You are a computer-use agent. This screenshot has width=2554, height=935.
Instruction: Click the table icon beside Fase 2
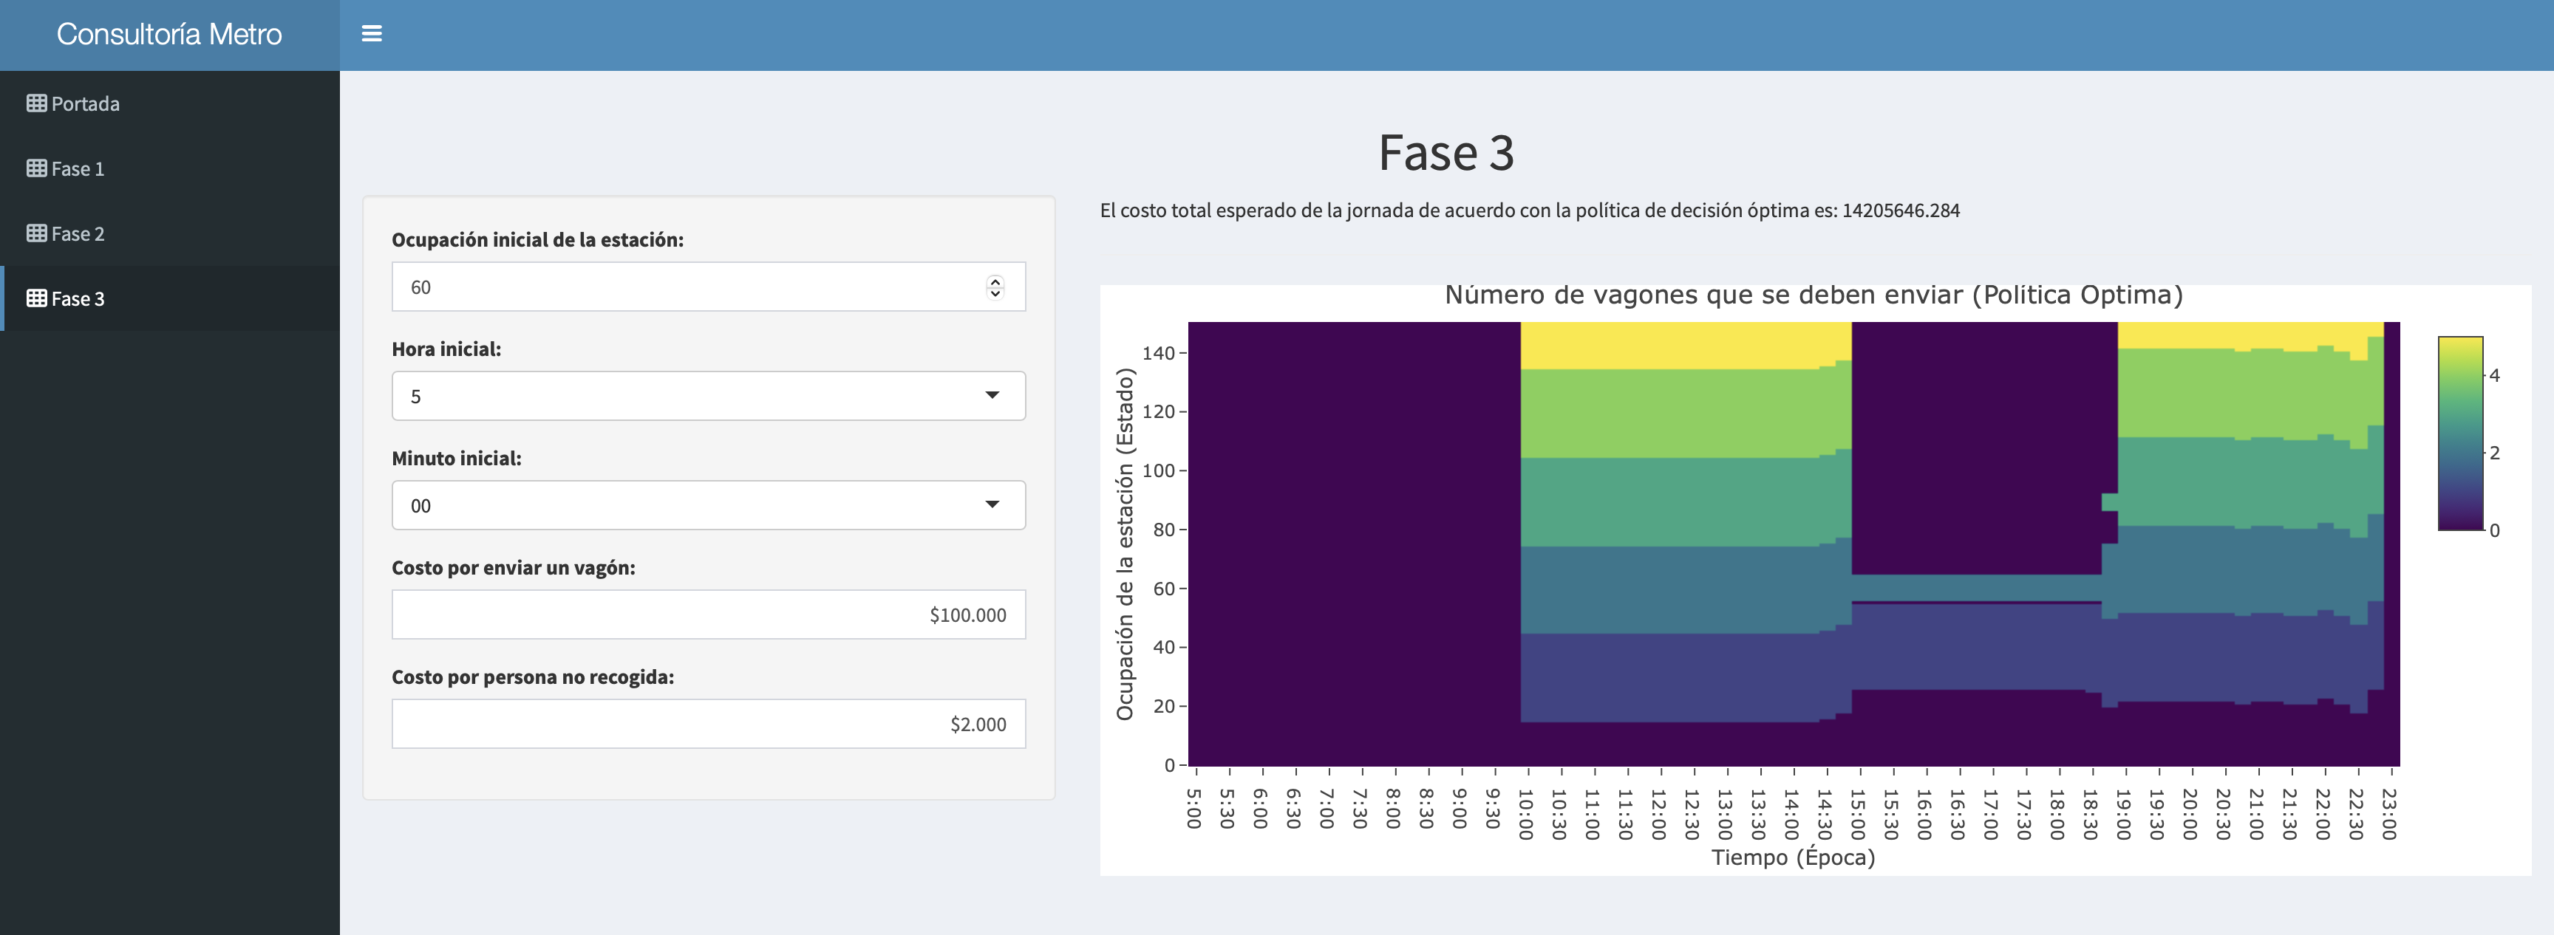tap(37, 233)
